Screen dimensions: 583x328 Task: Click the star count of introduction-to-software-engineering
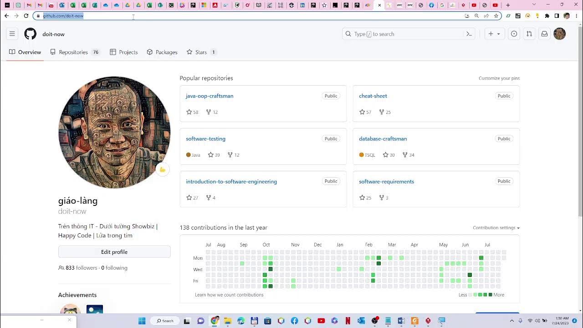pyautogui.click(x=192, y=198)
